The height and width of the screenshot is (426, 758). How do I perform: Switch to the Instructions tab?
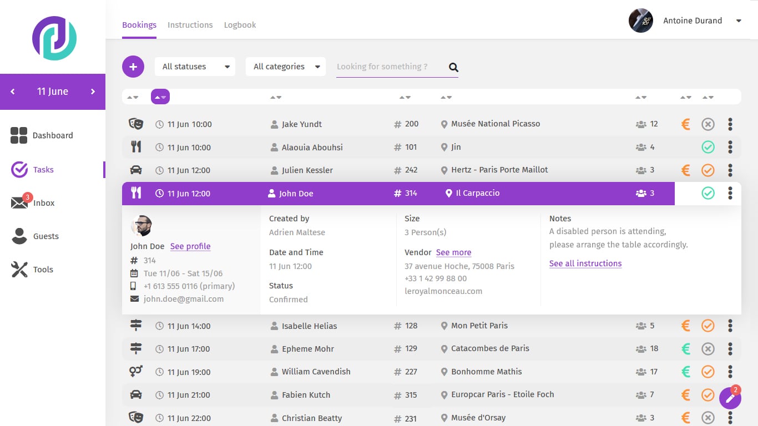[190, 25]
